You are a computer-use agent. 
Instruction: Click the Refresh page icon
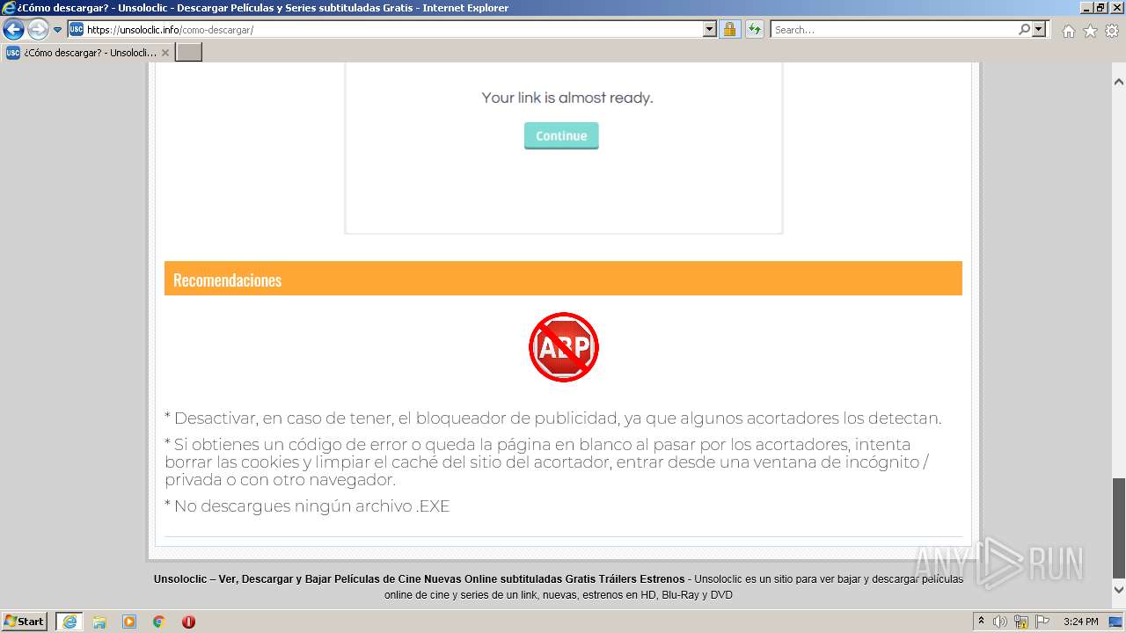pos(755,29)
